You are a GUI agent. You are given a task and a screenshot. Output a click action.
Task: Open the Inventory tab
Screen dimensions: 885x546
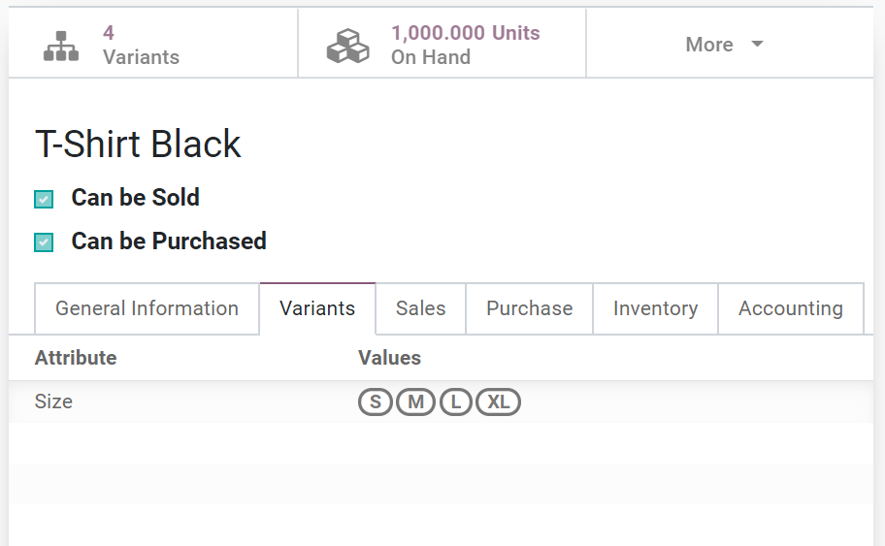click(655, 308)
